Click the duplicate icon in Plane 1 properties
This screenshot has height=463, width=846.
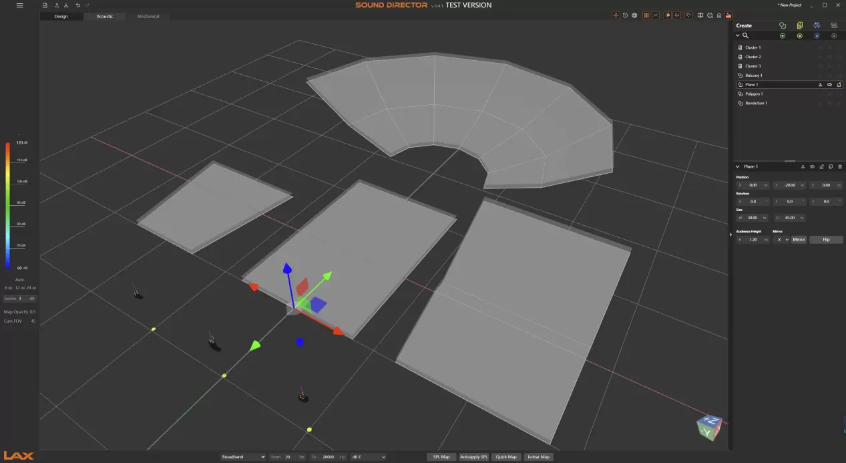tap(831, 166)
